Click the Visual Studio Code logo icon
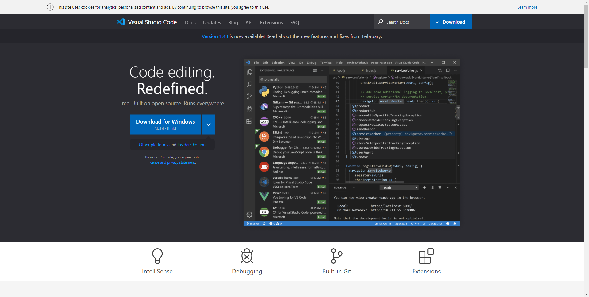This screenshot has width=589, height=297. (121, 22)
